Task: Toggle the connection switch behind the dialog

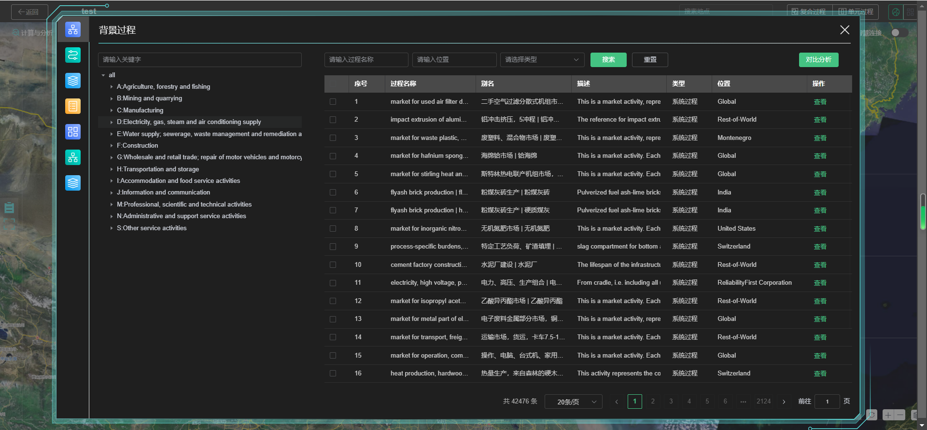Action: [899, 33]
